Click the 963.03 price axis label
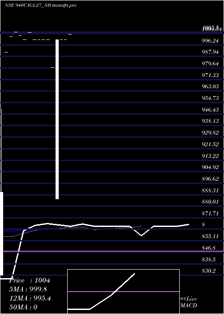This screenshot has height=314, width=224. tap(210, 87)
